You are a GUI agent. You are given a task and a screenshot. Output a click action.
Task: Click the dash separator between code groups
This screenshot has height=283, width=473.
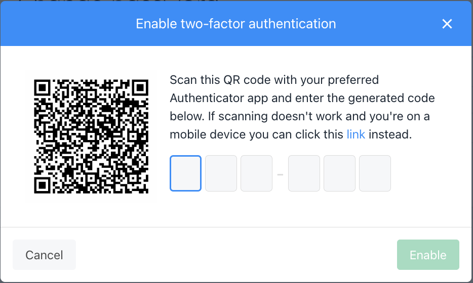pyautogui.click(x=280, y=174)
